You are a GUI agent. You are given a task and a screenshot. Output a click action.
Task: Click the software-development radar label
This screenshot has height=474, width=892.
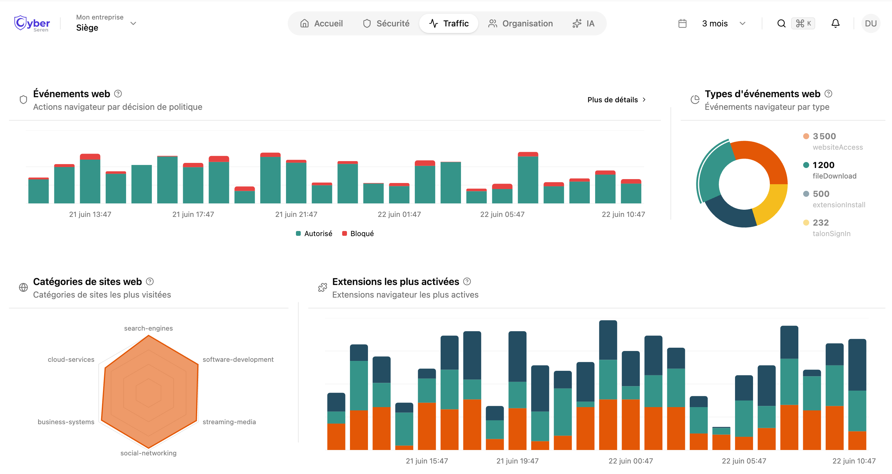(238, 359)
